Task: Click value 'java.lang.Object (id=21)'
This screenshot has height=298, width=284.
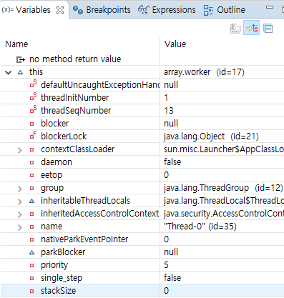Action: 211,136
